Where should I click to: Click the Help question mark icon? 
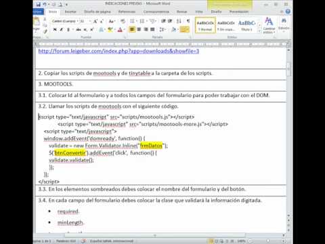click(x=288, y=12)
